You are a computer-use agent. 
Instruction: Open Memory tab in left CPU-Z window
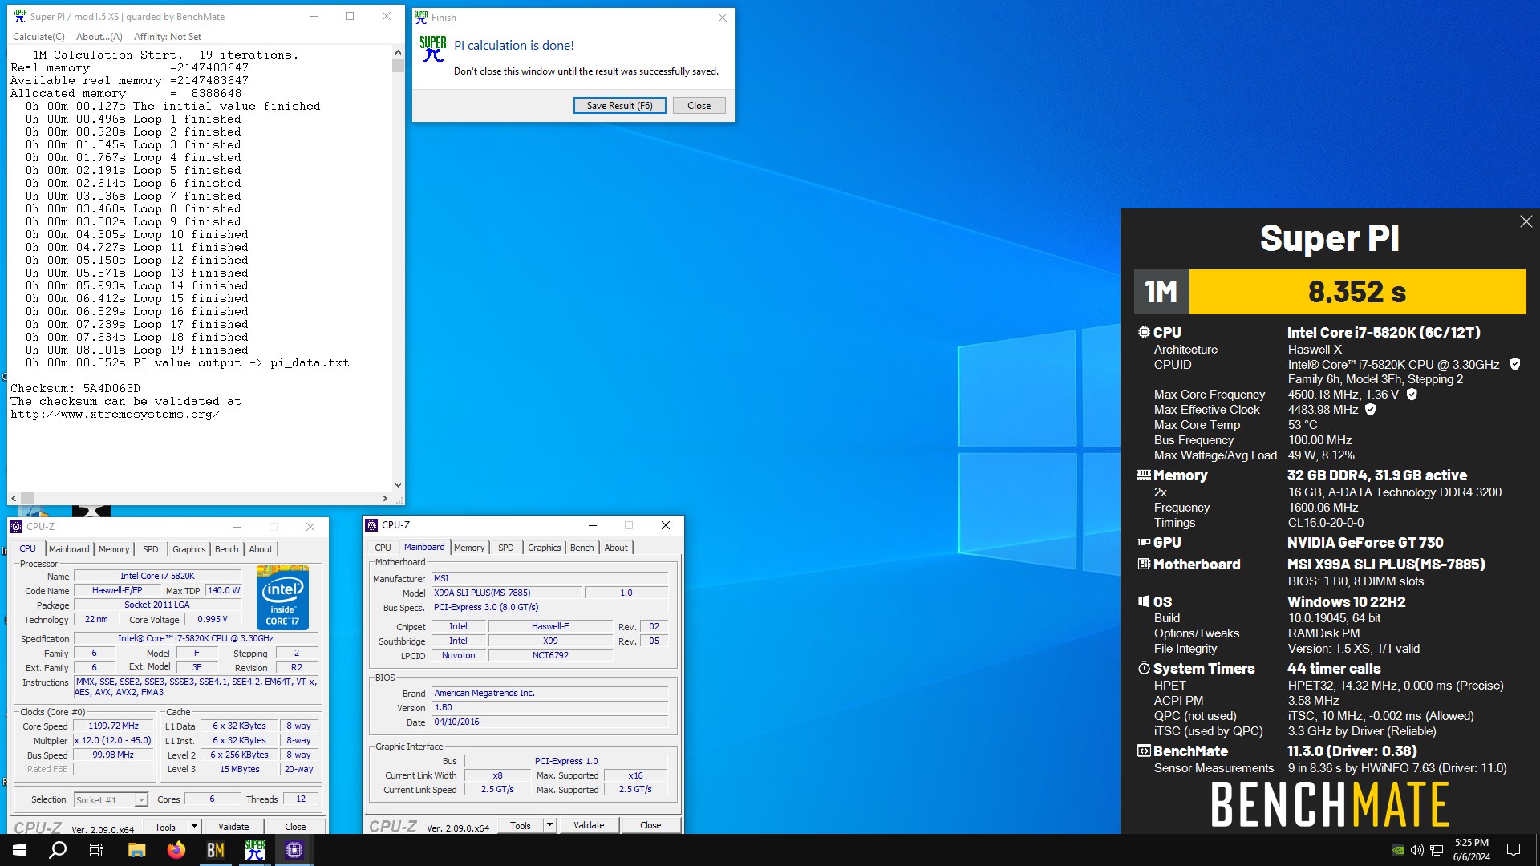(x=114, y=549)
